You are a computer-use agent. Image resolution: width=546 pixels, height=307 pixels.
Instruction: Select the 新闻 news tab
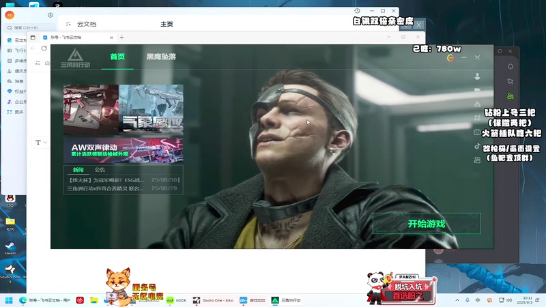tap(78, 170)
